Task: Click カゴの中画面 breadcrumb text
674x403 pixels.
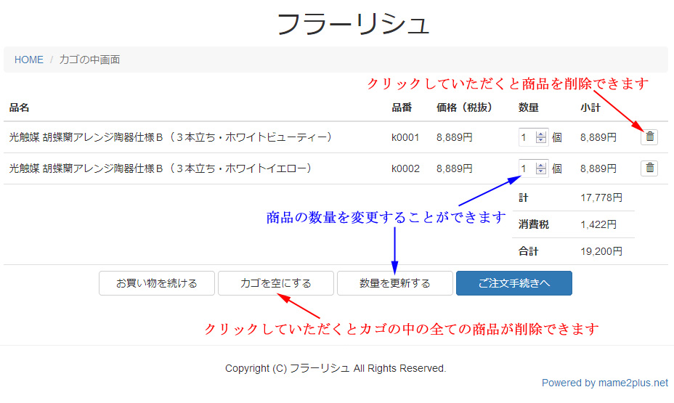Action: pos(89,60)
